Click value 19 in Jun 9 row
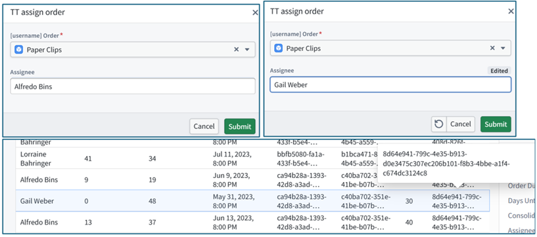 click(152, 180)
